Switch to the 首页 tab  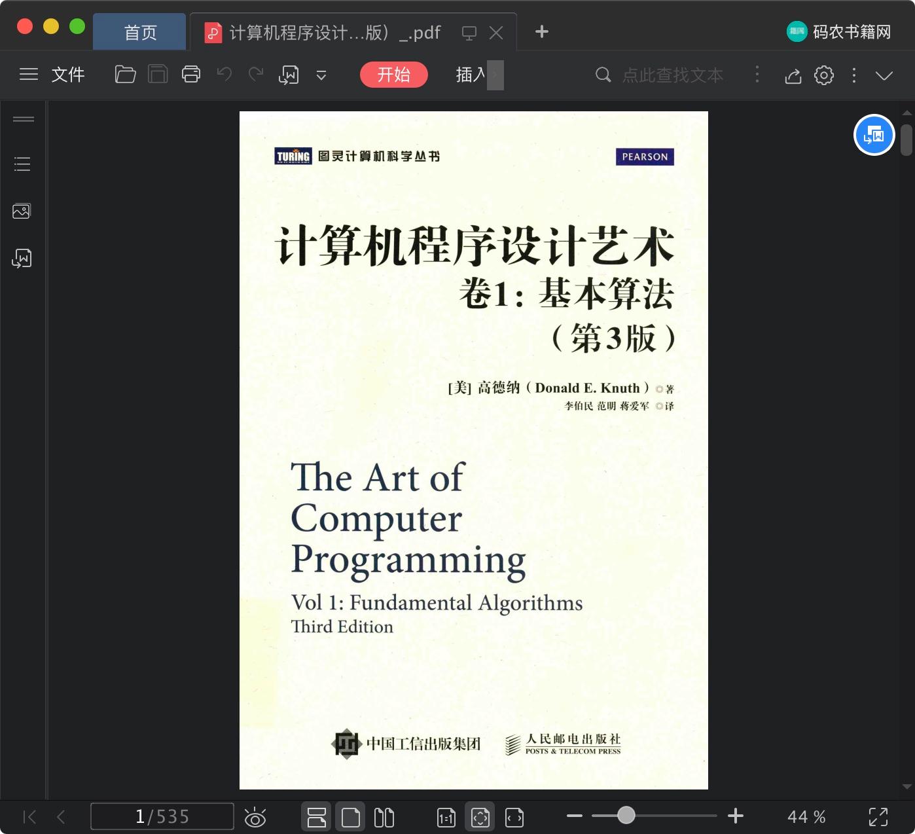(140, 32)
